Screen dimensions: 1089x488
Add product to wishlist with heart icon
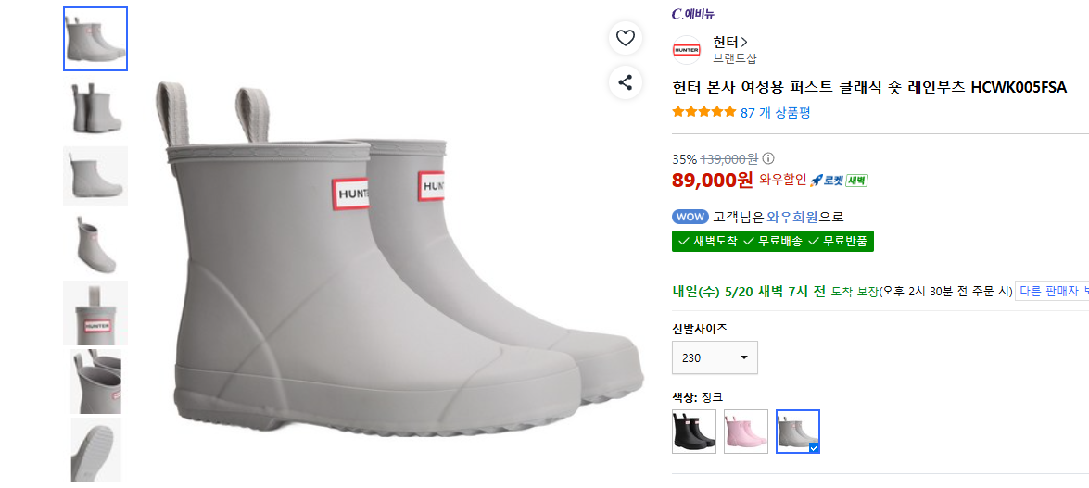coord(625,38)
